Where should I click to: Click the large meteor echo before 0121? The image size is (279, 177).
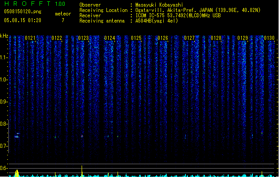pyautogui.click(x=16, y=136)
